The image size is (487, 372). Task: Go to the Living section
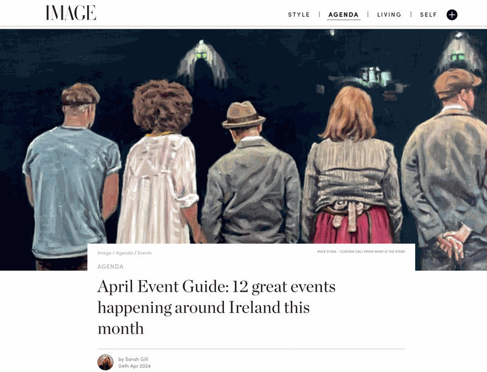coord(389,15)
